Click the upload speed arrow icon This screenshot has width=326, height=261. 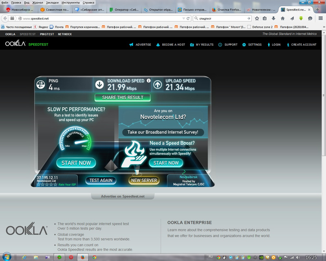pyautogui.click(x=158, y=84)
